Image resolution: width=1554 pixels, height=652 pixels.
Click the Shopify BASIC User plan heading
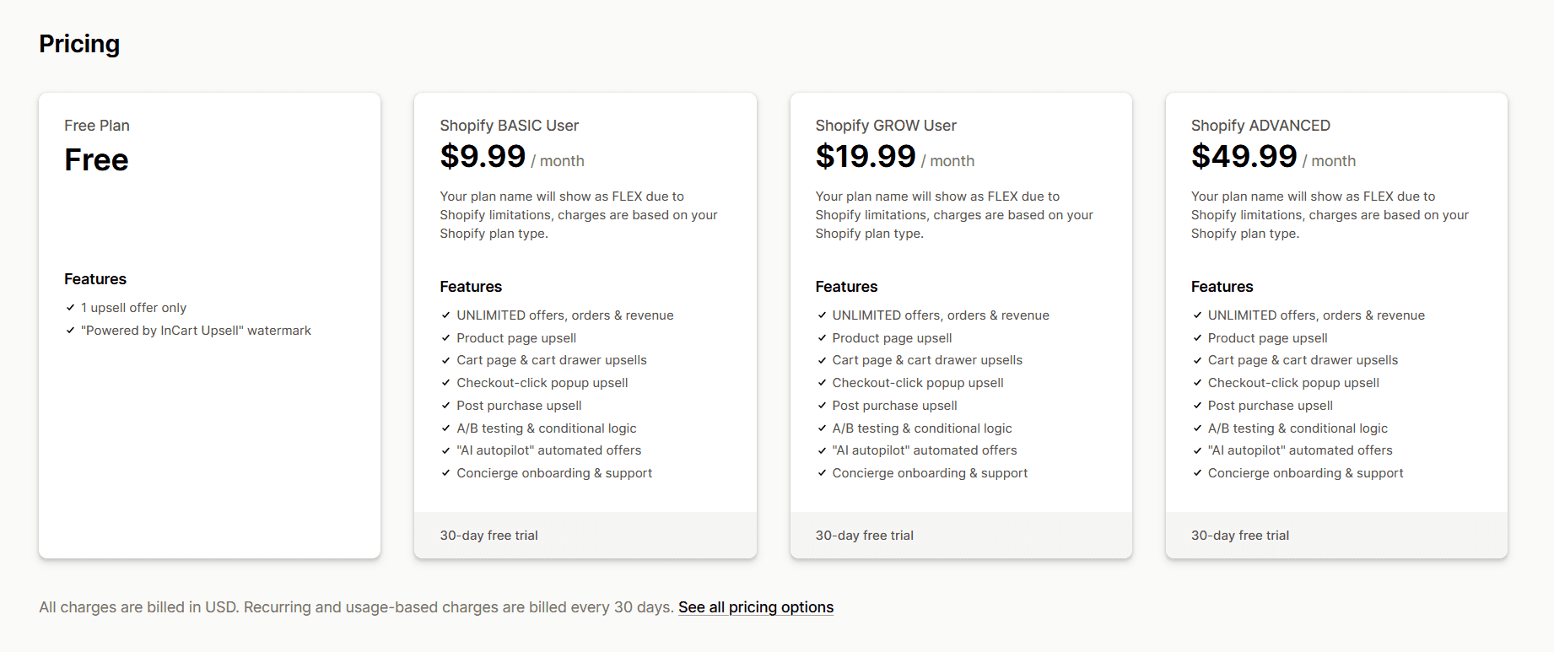click(509, 126)
